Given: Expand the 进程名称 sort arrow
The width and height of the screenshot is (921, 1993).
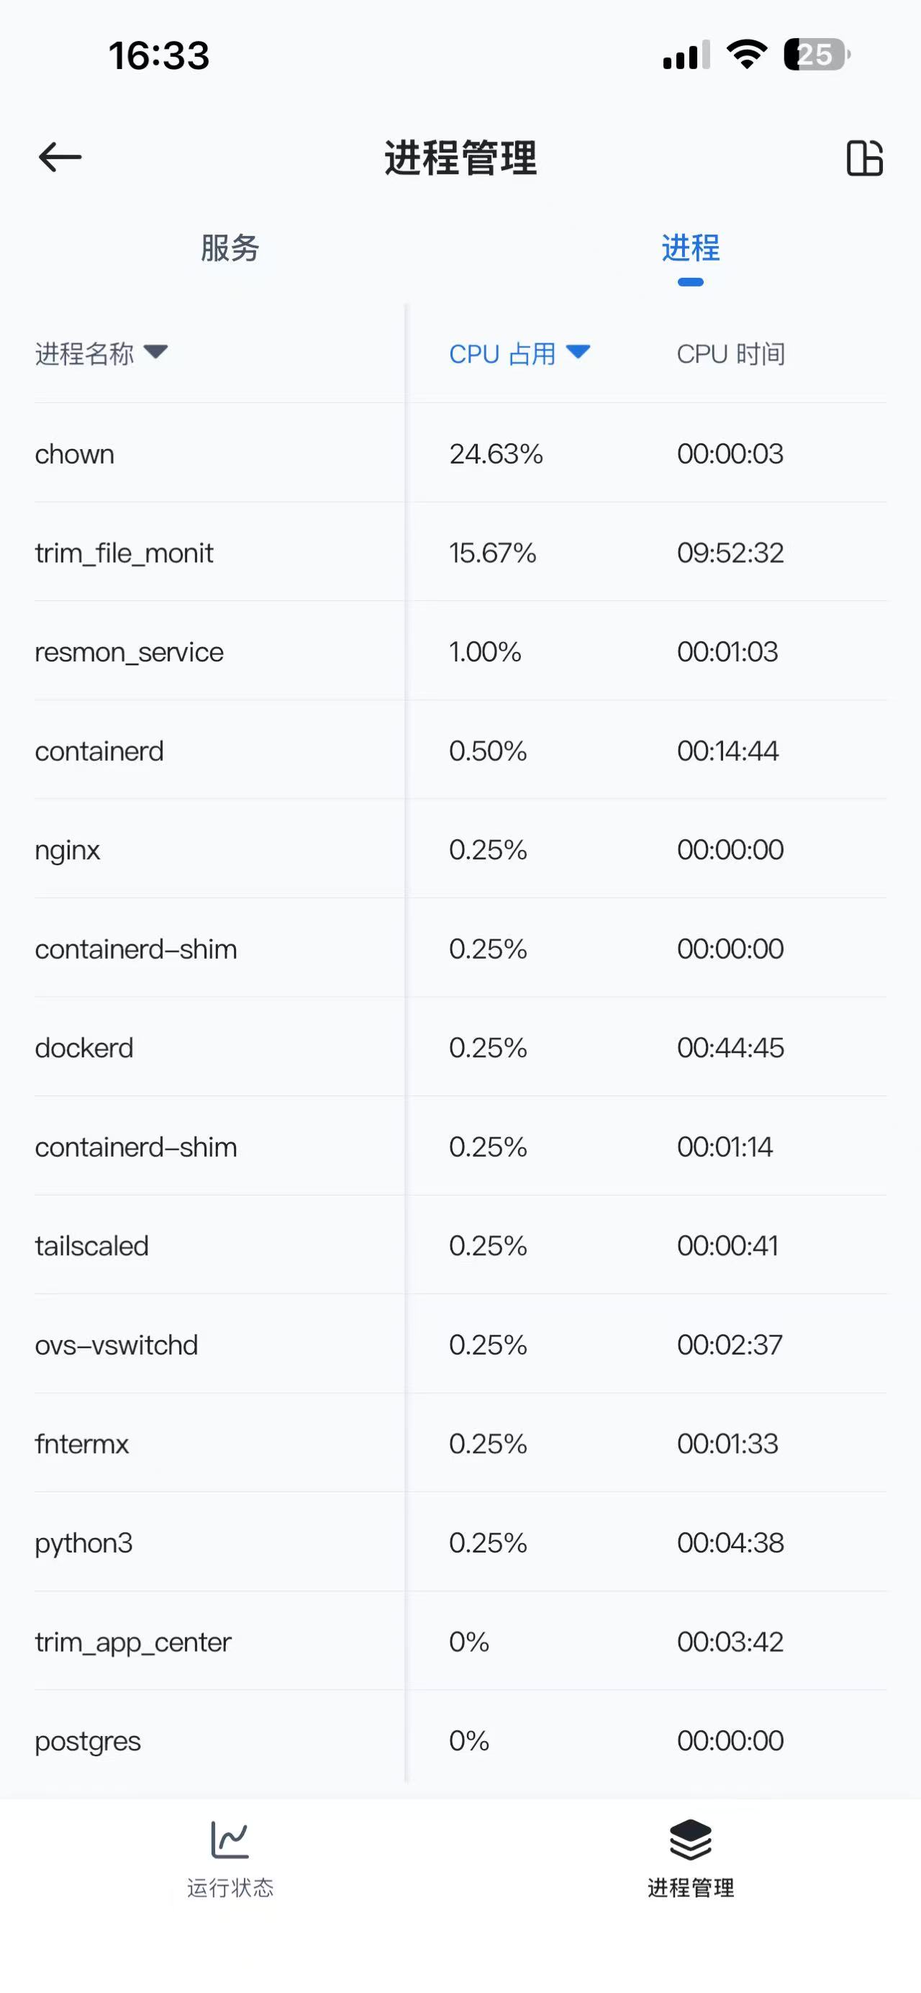Looking at the screenshot, I should point(155,353).
